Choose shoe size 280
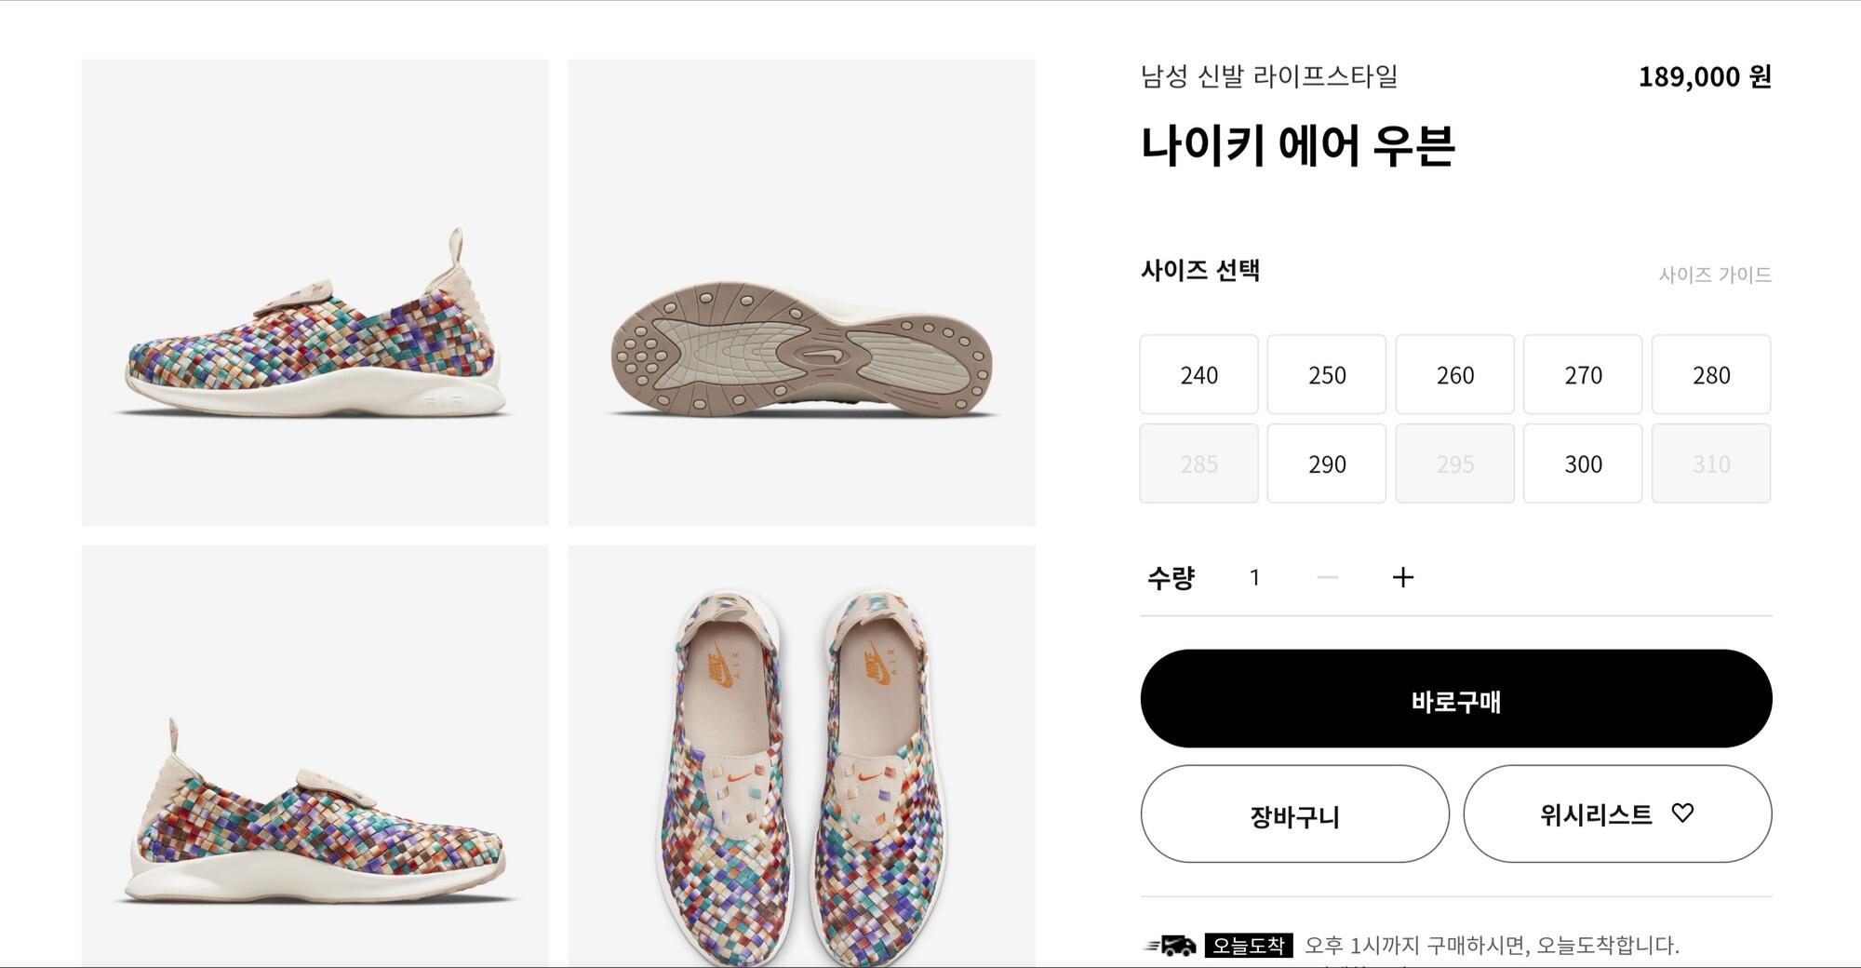 coord(1710,374)
